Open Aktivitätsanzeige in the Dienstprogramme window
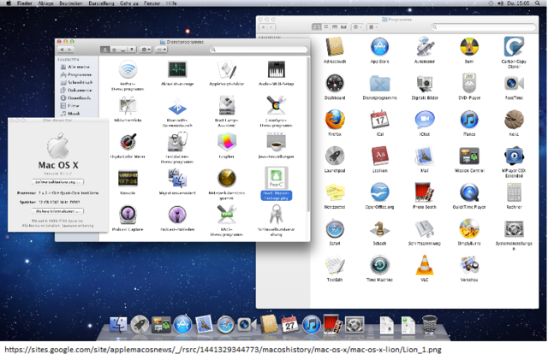Image resolution: width=548 pixels, height=360 pixels. tap(177, 69)
